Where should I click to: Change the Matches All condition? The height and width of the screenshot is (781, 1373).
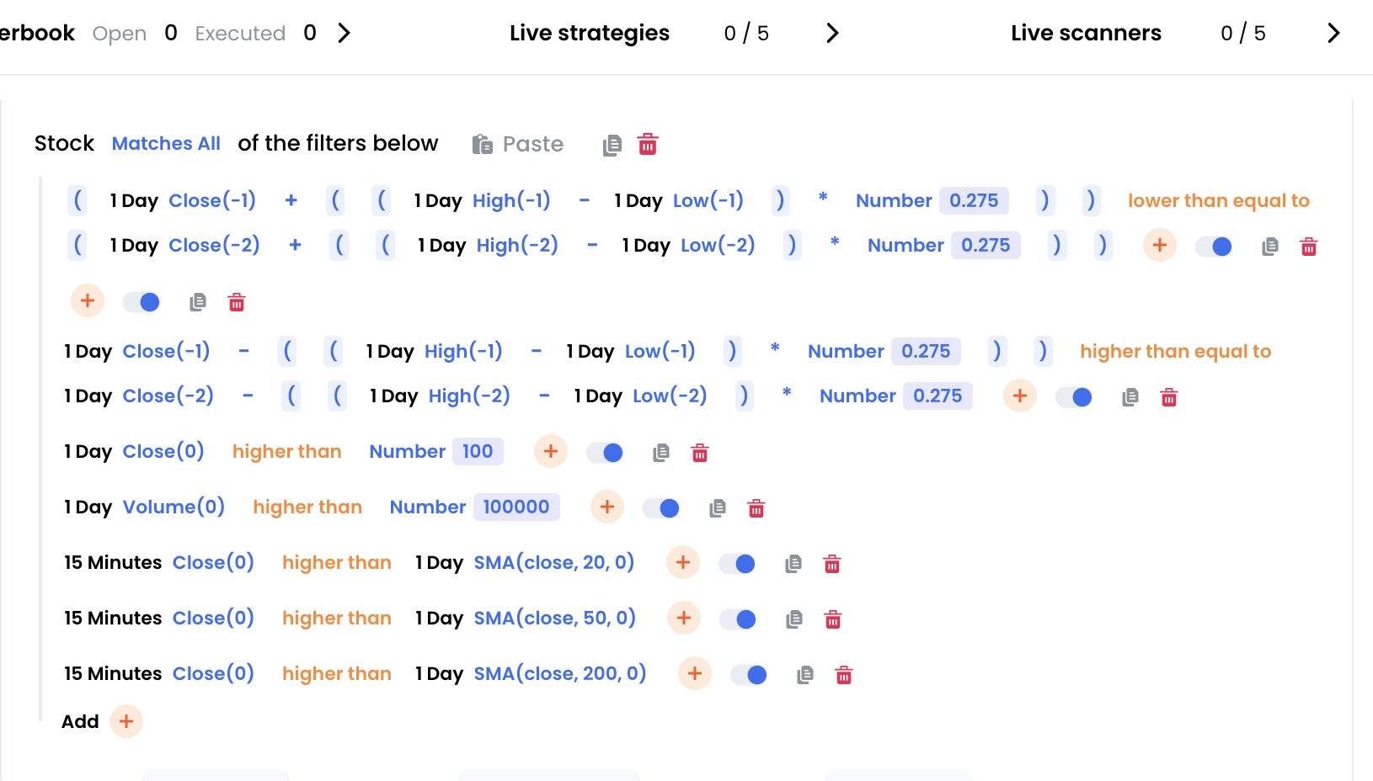(x=166, y=144)
